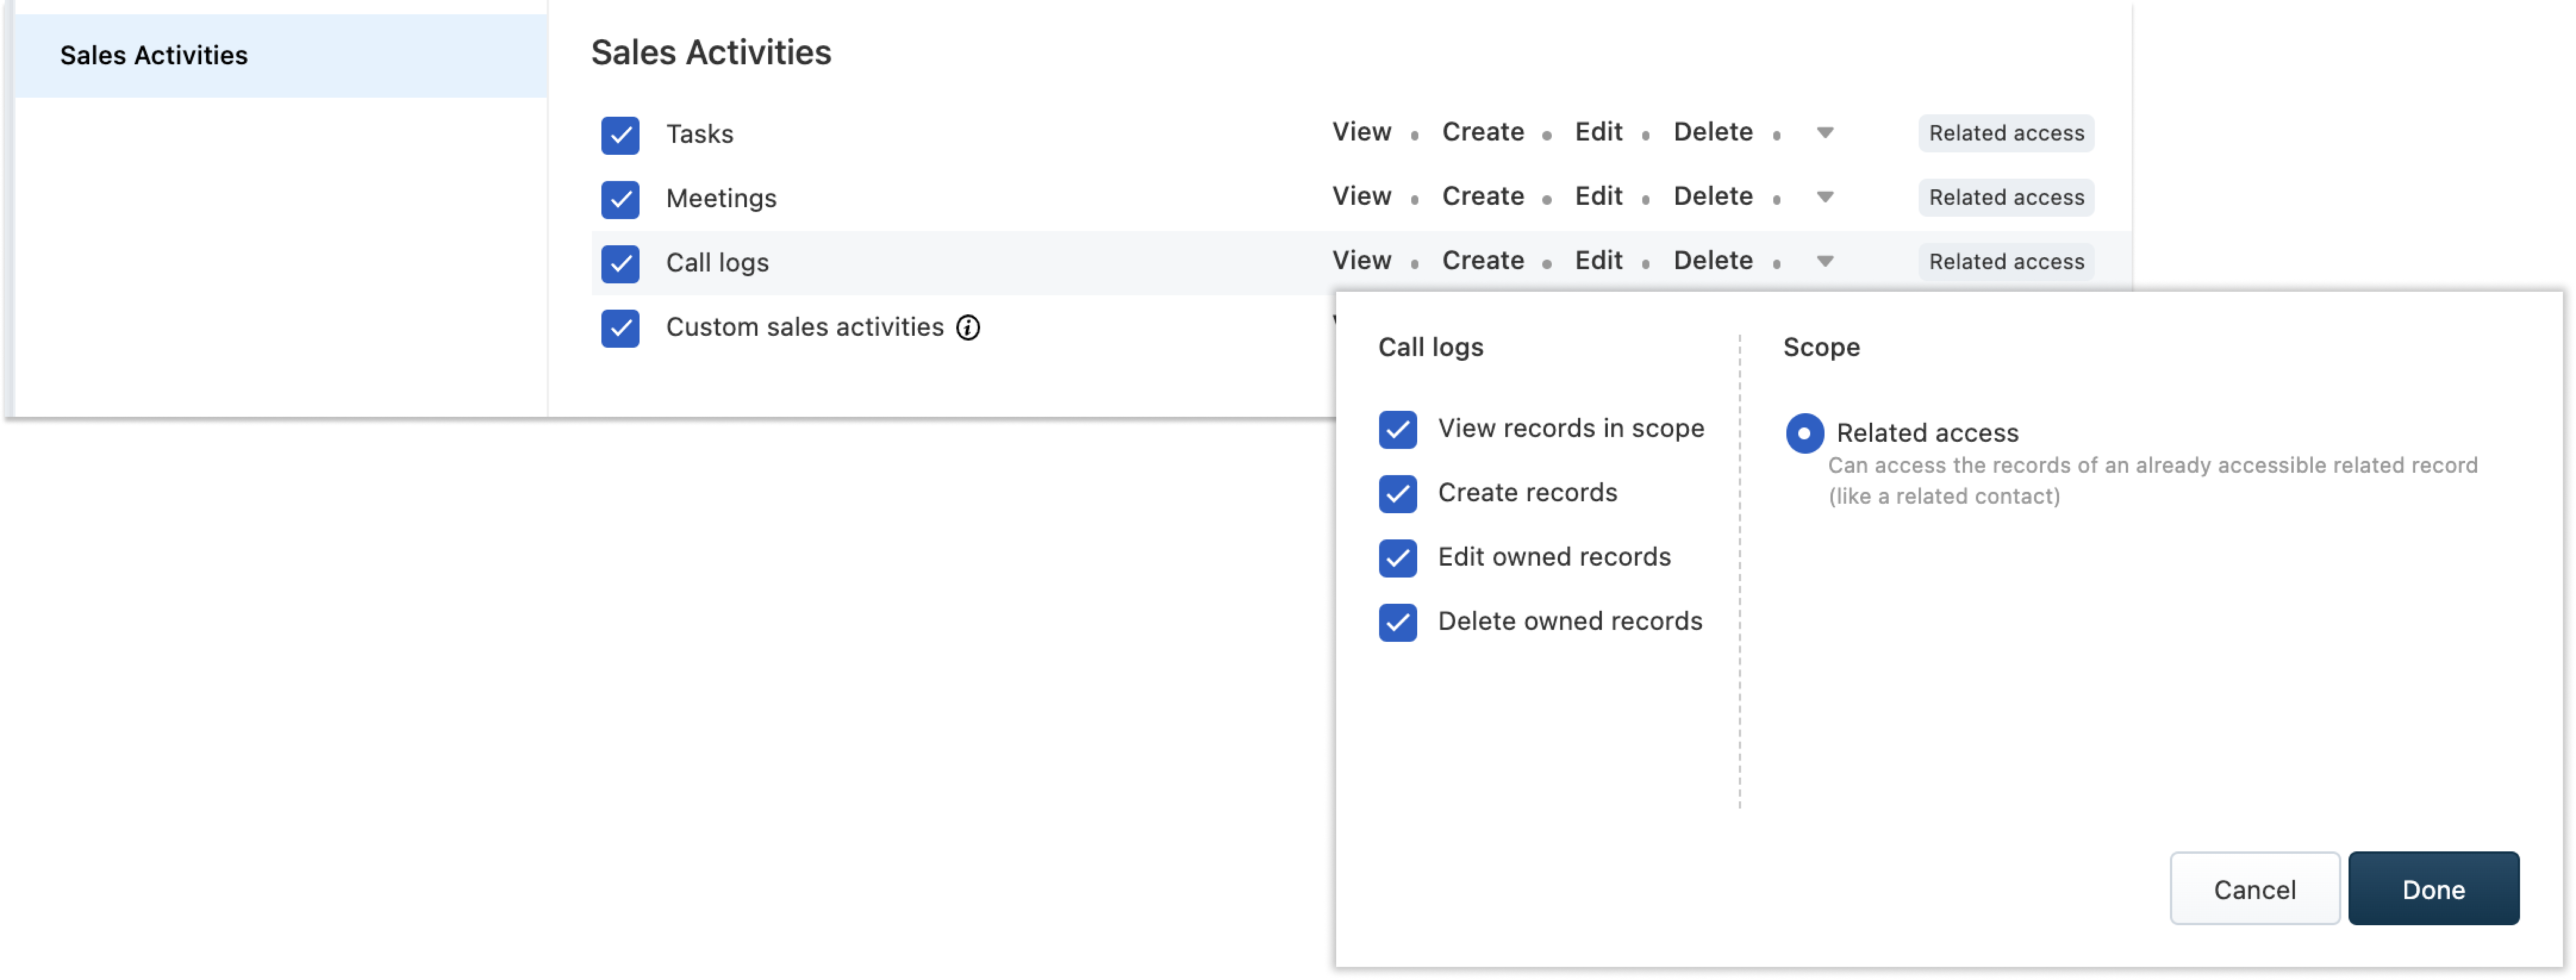This screenshot has width=2576, height=980.
Task: Click info icon beside Custom sales activities
Action: (967, 327)
